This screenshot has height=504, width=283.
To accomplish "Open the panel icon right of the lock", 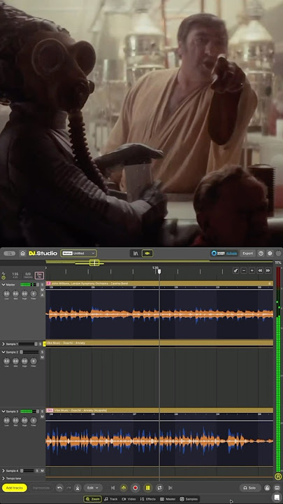I will pos(277,488).
